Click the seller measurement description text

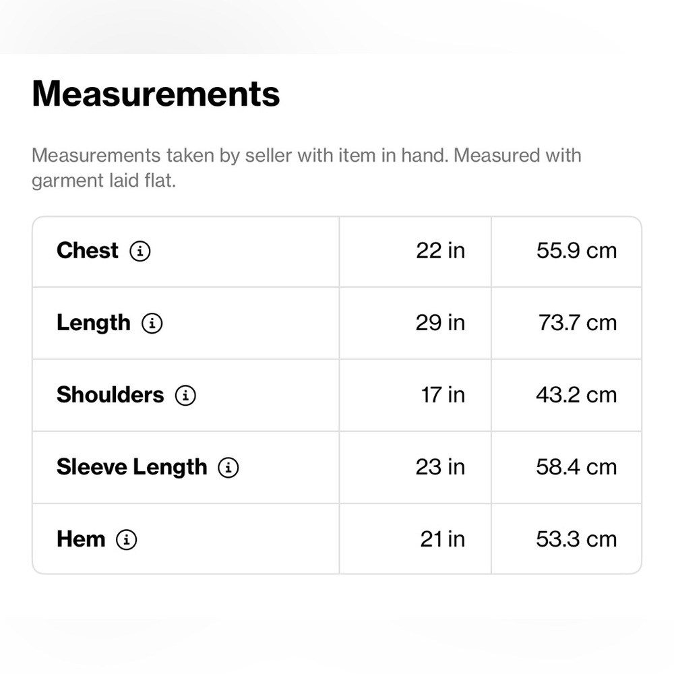click(306, 168)
